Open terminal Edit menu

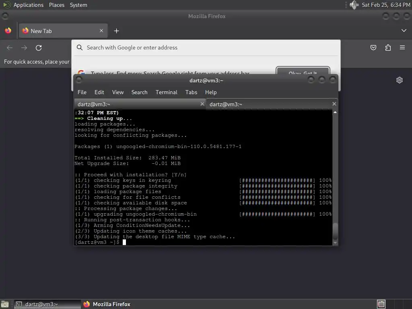pos(99,92)
